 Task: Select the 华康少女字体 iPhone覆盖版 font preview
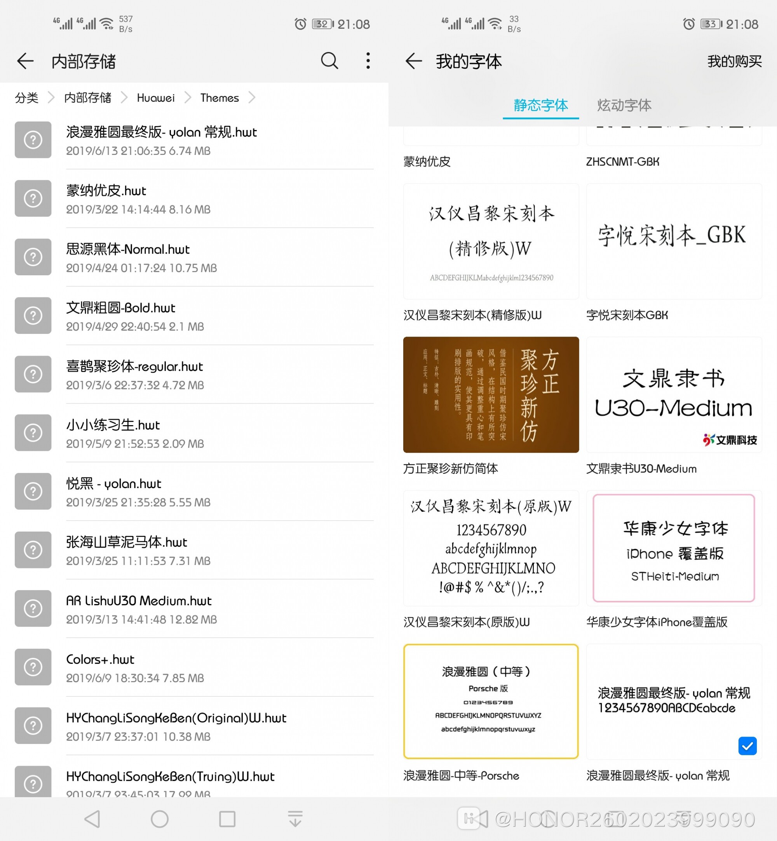click(674, 548)
